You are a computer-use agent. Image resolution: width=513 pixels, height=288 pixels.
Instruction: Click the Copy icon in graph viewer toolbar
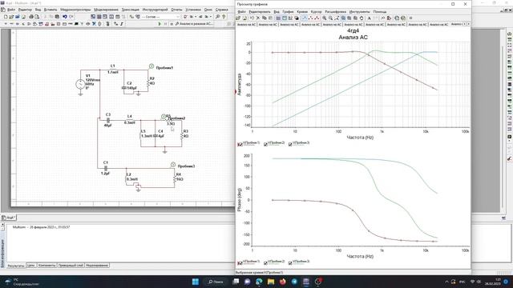[264, 18]
